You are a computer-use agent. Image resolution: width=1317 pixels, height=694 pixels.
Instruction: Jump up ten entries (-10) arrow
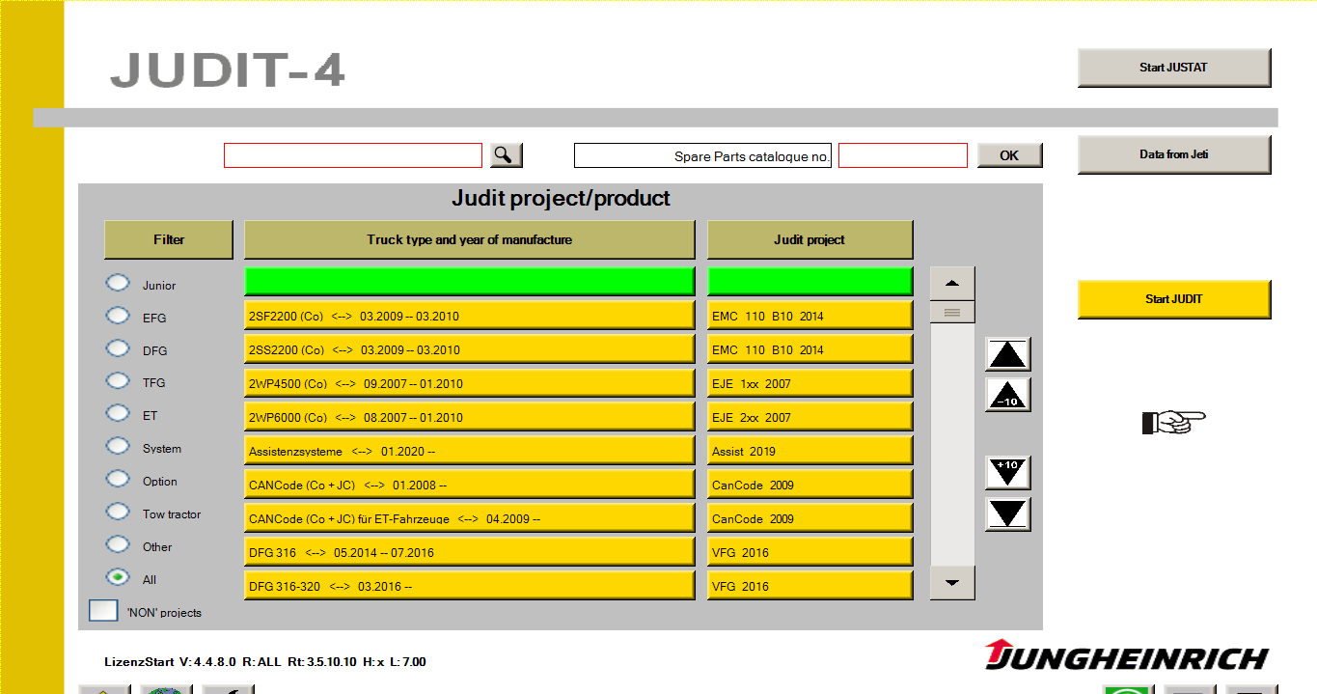[1008, 395]
